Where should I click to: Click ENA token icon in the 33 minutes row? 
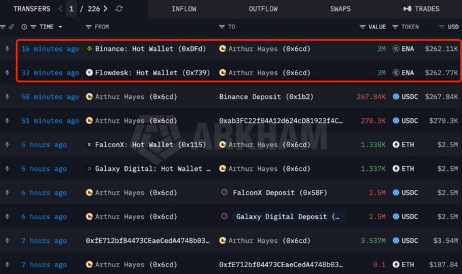[396, 73]
